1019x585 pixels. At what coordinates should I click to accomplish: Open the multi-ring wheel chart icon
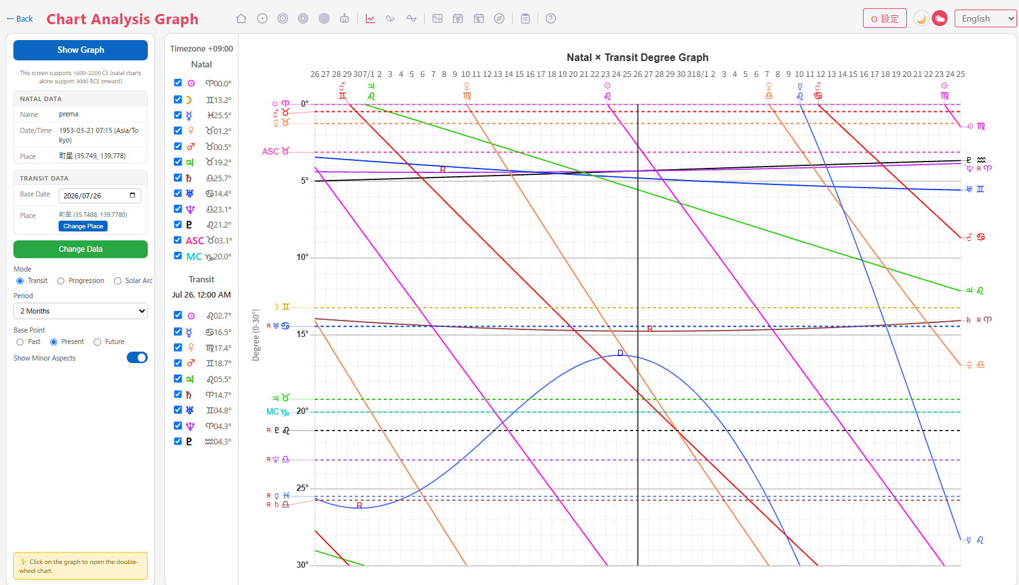[x=324, y=18]
